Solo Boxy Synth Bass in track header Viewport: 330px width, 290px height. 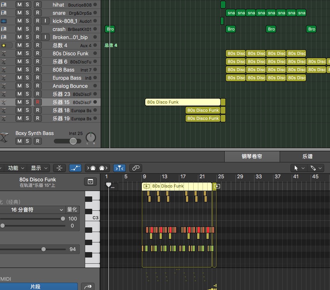[27, 141]
